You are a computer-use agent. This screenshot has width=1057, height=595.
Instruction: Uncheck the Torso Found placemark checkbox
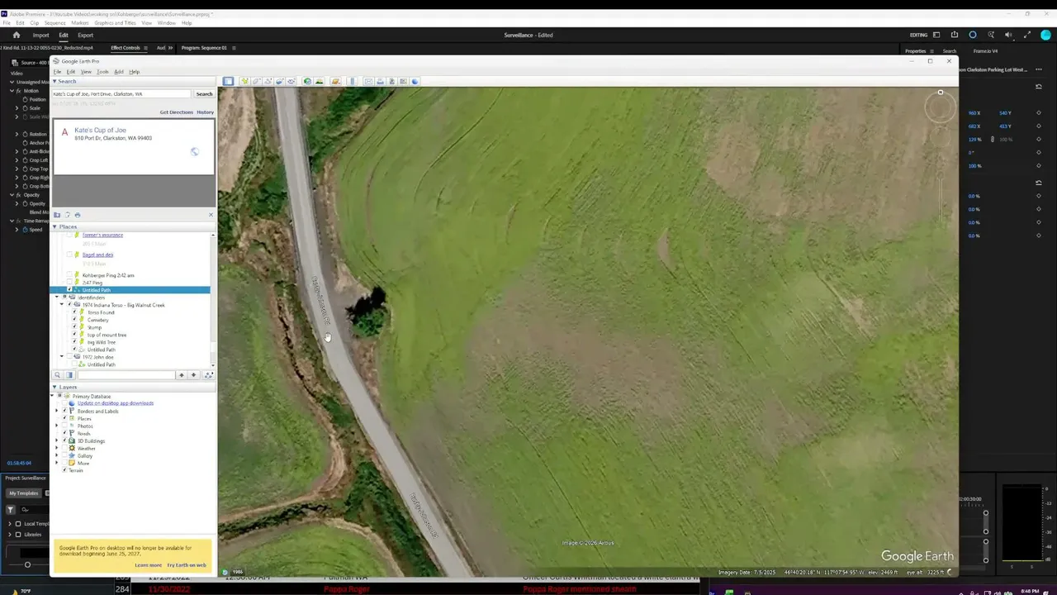click(x=74, y=312)
